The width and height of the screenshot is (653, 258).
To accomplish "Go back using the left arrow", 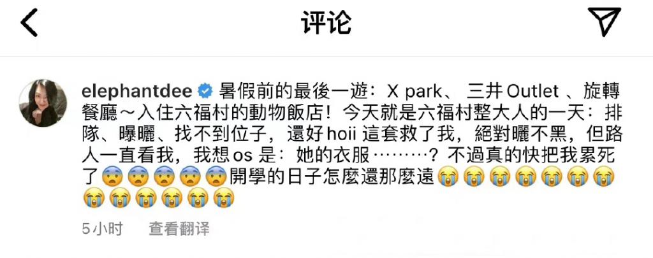I will point(29,22).
